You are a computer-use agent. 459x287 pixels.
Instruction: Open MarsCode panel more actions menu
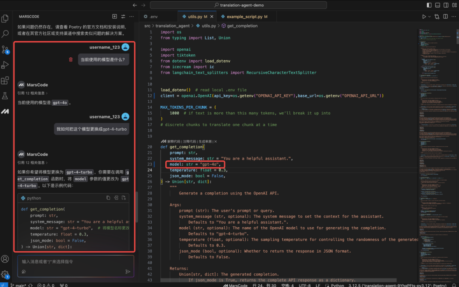131,17
